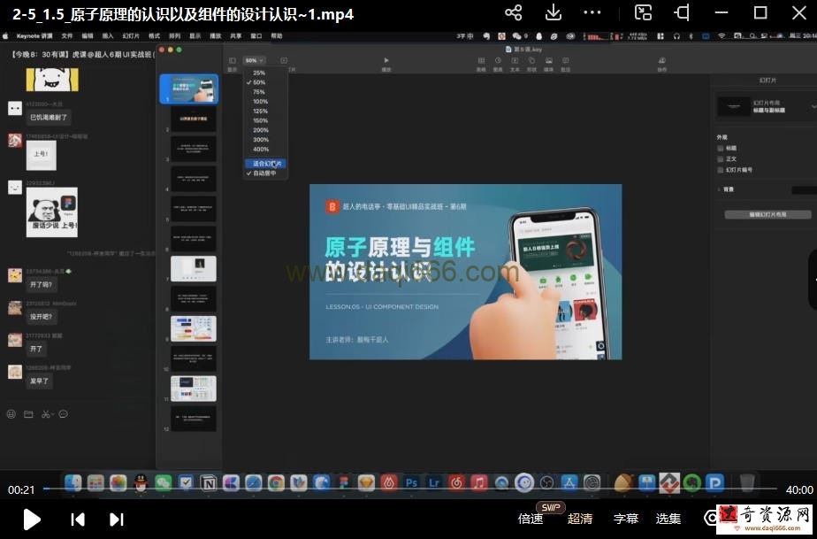Screen dimensions: 817x539
Task: Open the background color swatch
Action: [x=804, y=190]
